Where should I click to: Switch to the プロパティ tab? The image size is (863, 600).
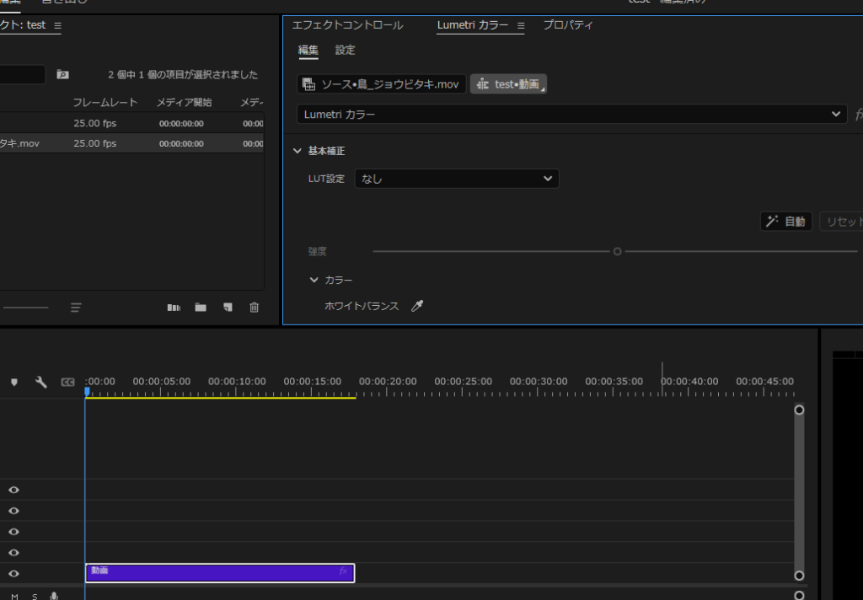[x=568, y=25]
